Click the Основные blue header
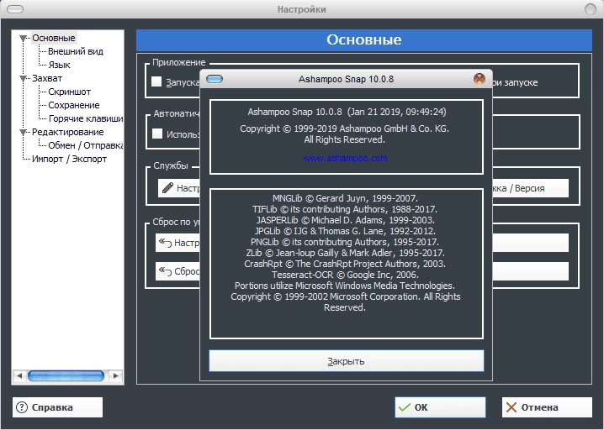 [x=364, y=40]
